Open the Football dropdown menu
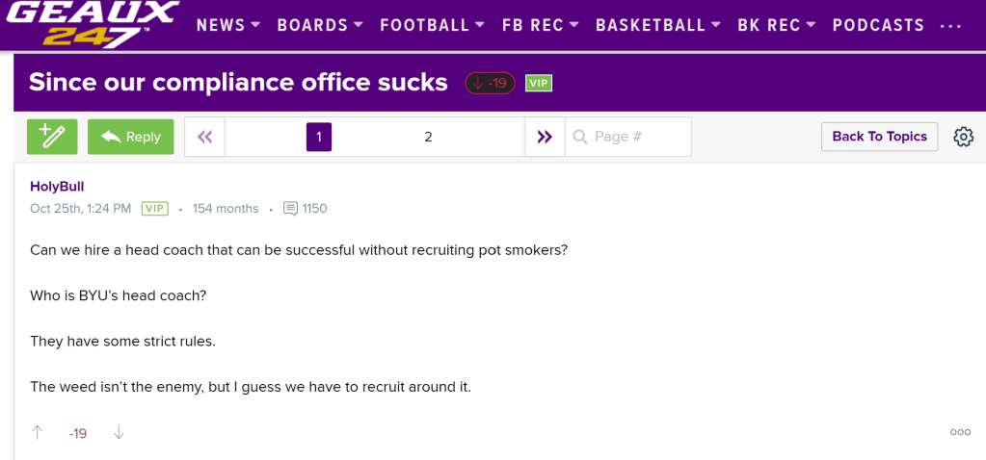This screenshot has width=986, height=460. [x=431, y=26]
